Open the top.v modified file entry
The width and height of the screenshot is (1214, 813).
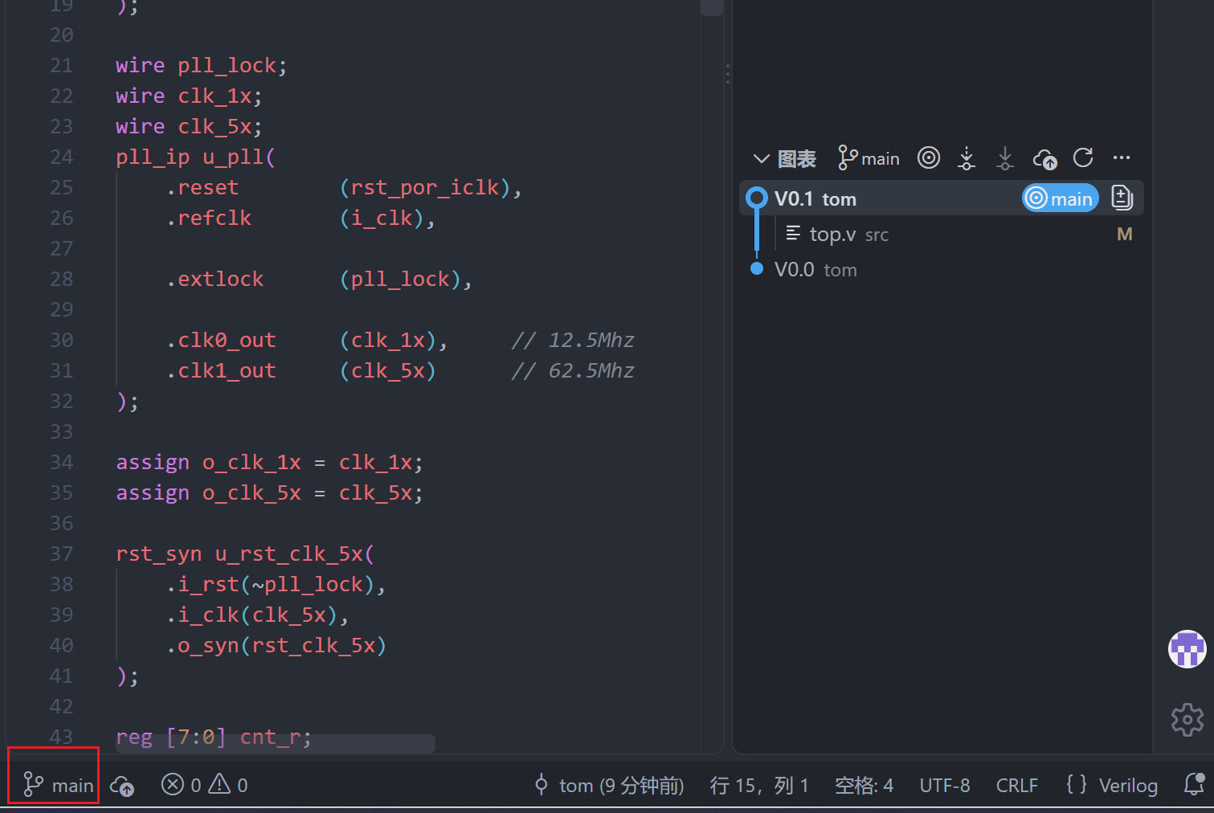point(956,234)
